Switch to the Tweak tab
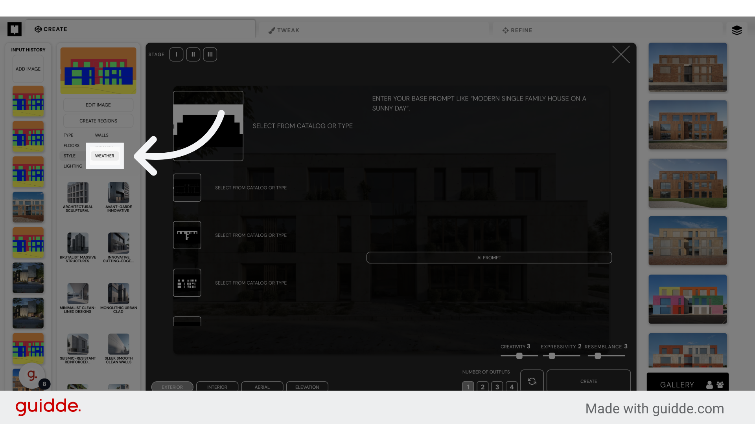This screenshot has width=755, height=424. click(x=284, y=30)
